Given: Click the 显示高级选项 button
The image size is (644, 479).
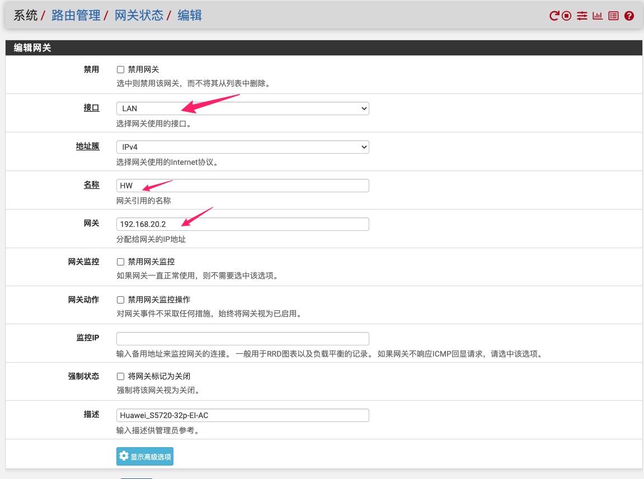Looking at the screenshot, I should 145,457.
